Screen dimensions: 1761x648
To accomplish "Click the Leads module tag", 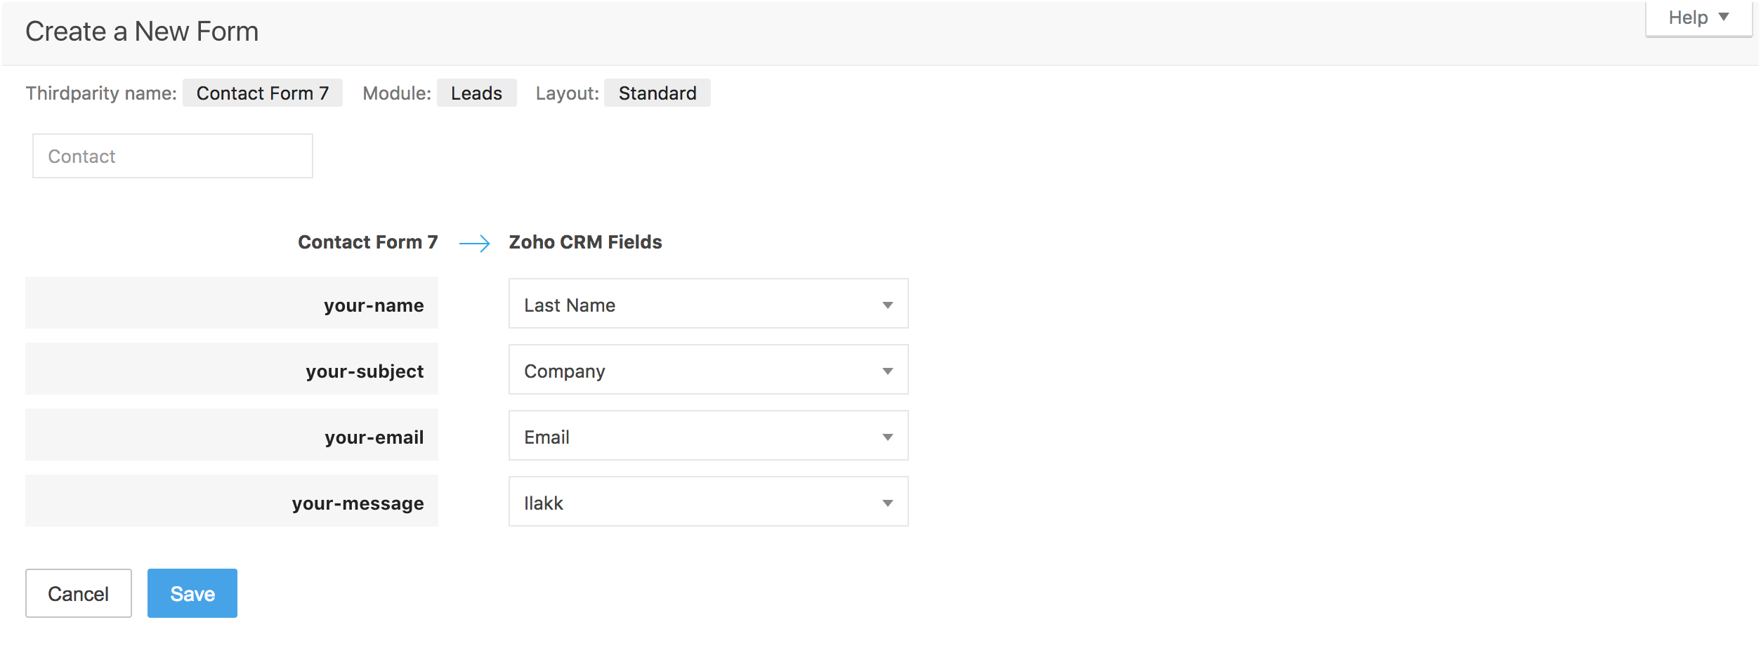I will (x=476, y=93).
